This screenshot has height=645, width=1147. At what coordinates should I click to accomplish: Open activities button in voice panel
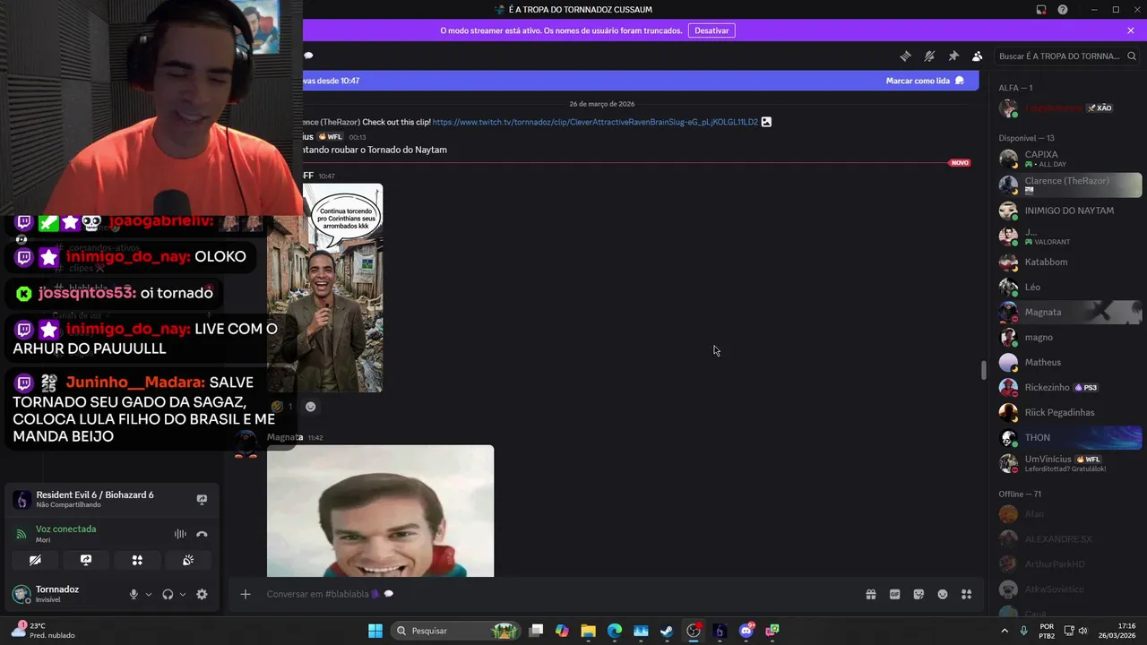tap(137, 560)
